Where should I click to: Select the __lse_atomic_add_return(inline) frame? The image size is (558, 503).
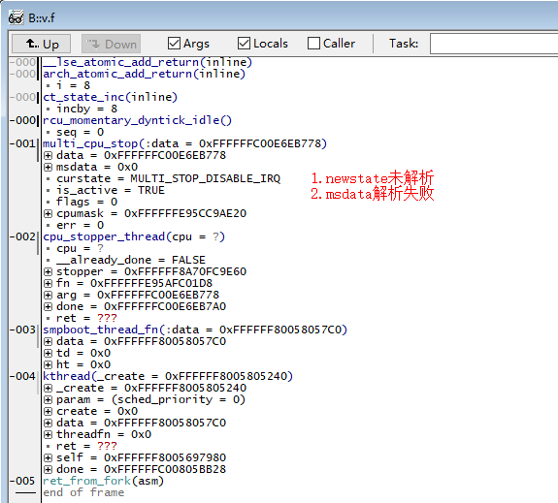pyautogui.click(x=148, y=62)
